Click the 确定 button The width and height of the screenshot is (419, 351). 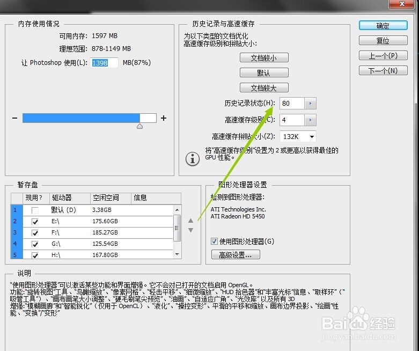pos(383,26)
